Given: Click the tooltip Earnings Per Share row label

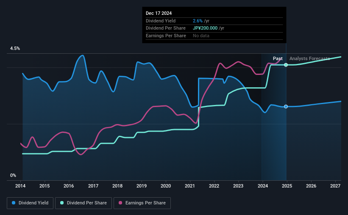Looking at the screenshot, I should [x=166, y=36].
